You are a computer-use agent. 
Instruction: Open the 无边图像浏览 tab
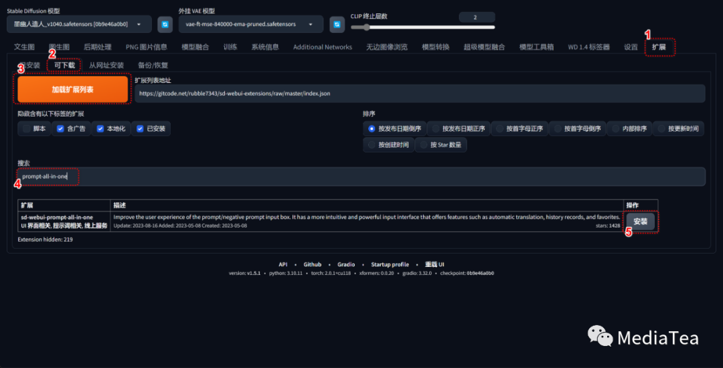click(x=387, y=47)
